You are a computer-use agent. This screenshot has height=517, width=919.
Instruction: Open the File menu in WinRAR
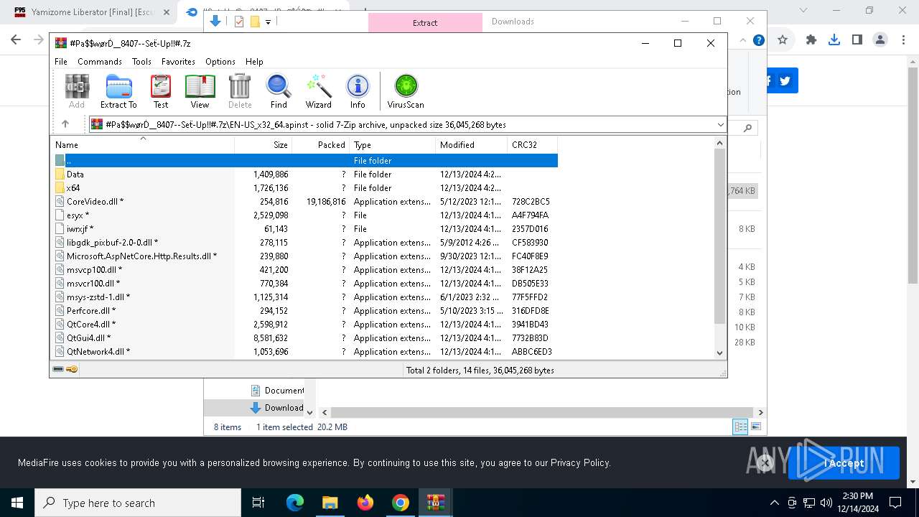click(61, 62)
